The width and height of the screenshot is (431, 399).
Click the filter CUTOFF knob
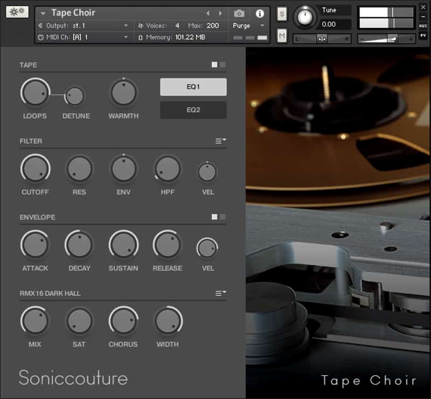pyautogui.click(x=36, y=169)
